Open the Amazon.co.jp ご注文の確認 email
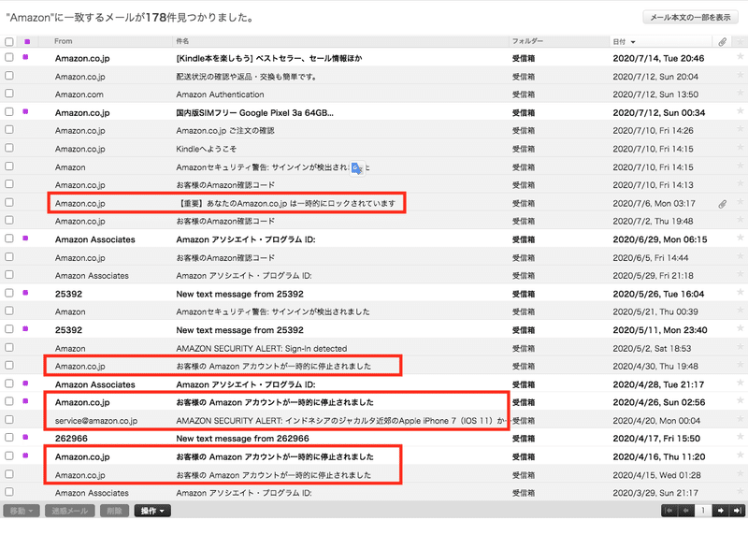This screenshot has height=535, width=748. 225,131
